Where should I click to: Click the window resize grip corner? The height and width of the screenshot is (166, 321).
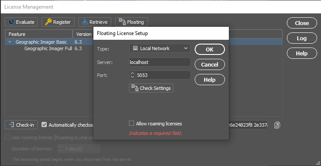318,163
